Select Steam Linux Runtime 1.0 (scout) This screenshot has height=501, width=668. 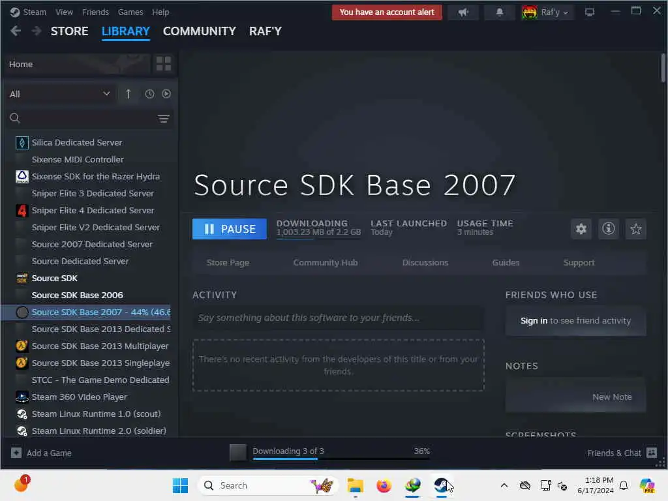coord(96,414)
